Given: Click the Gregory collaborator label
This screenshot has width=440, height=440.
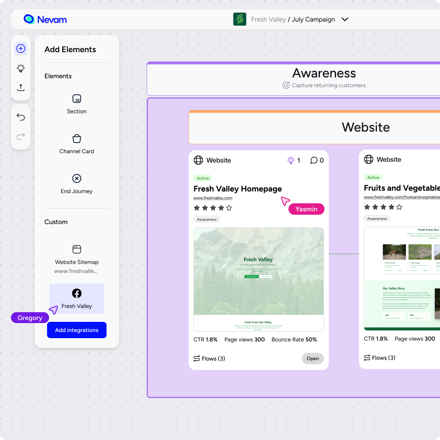Looking at the screenshot, I should click(x=30, y=318).
